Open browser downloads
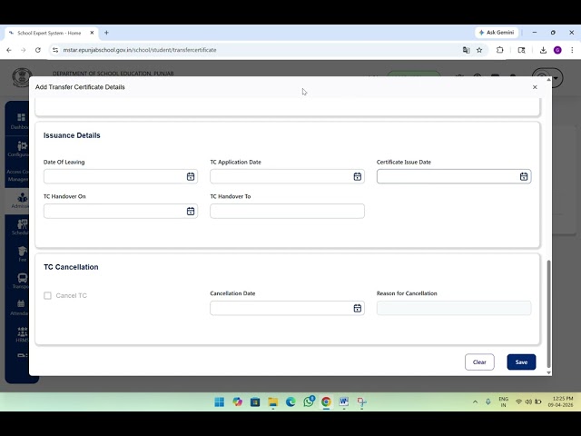Screen dimensions: 581x436 point(543,50)
